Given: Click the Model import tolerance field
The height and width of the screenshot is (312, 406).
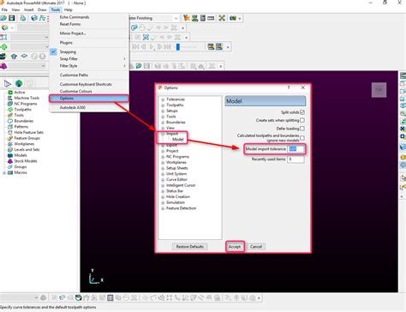Looking at the screenshot, I should [x=296, y=149].
